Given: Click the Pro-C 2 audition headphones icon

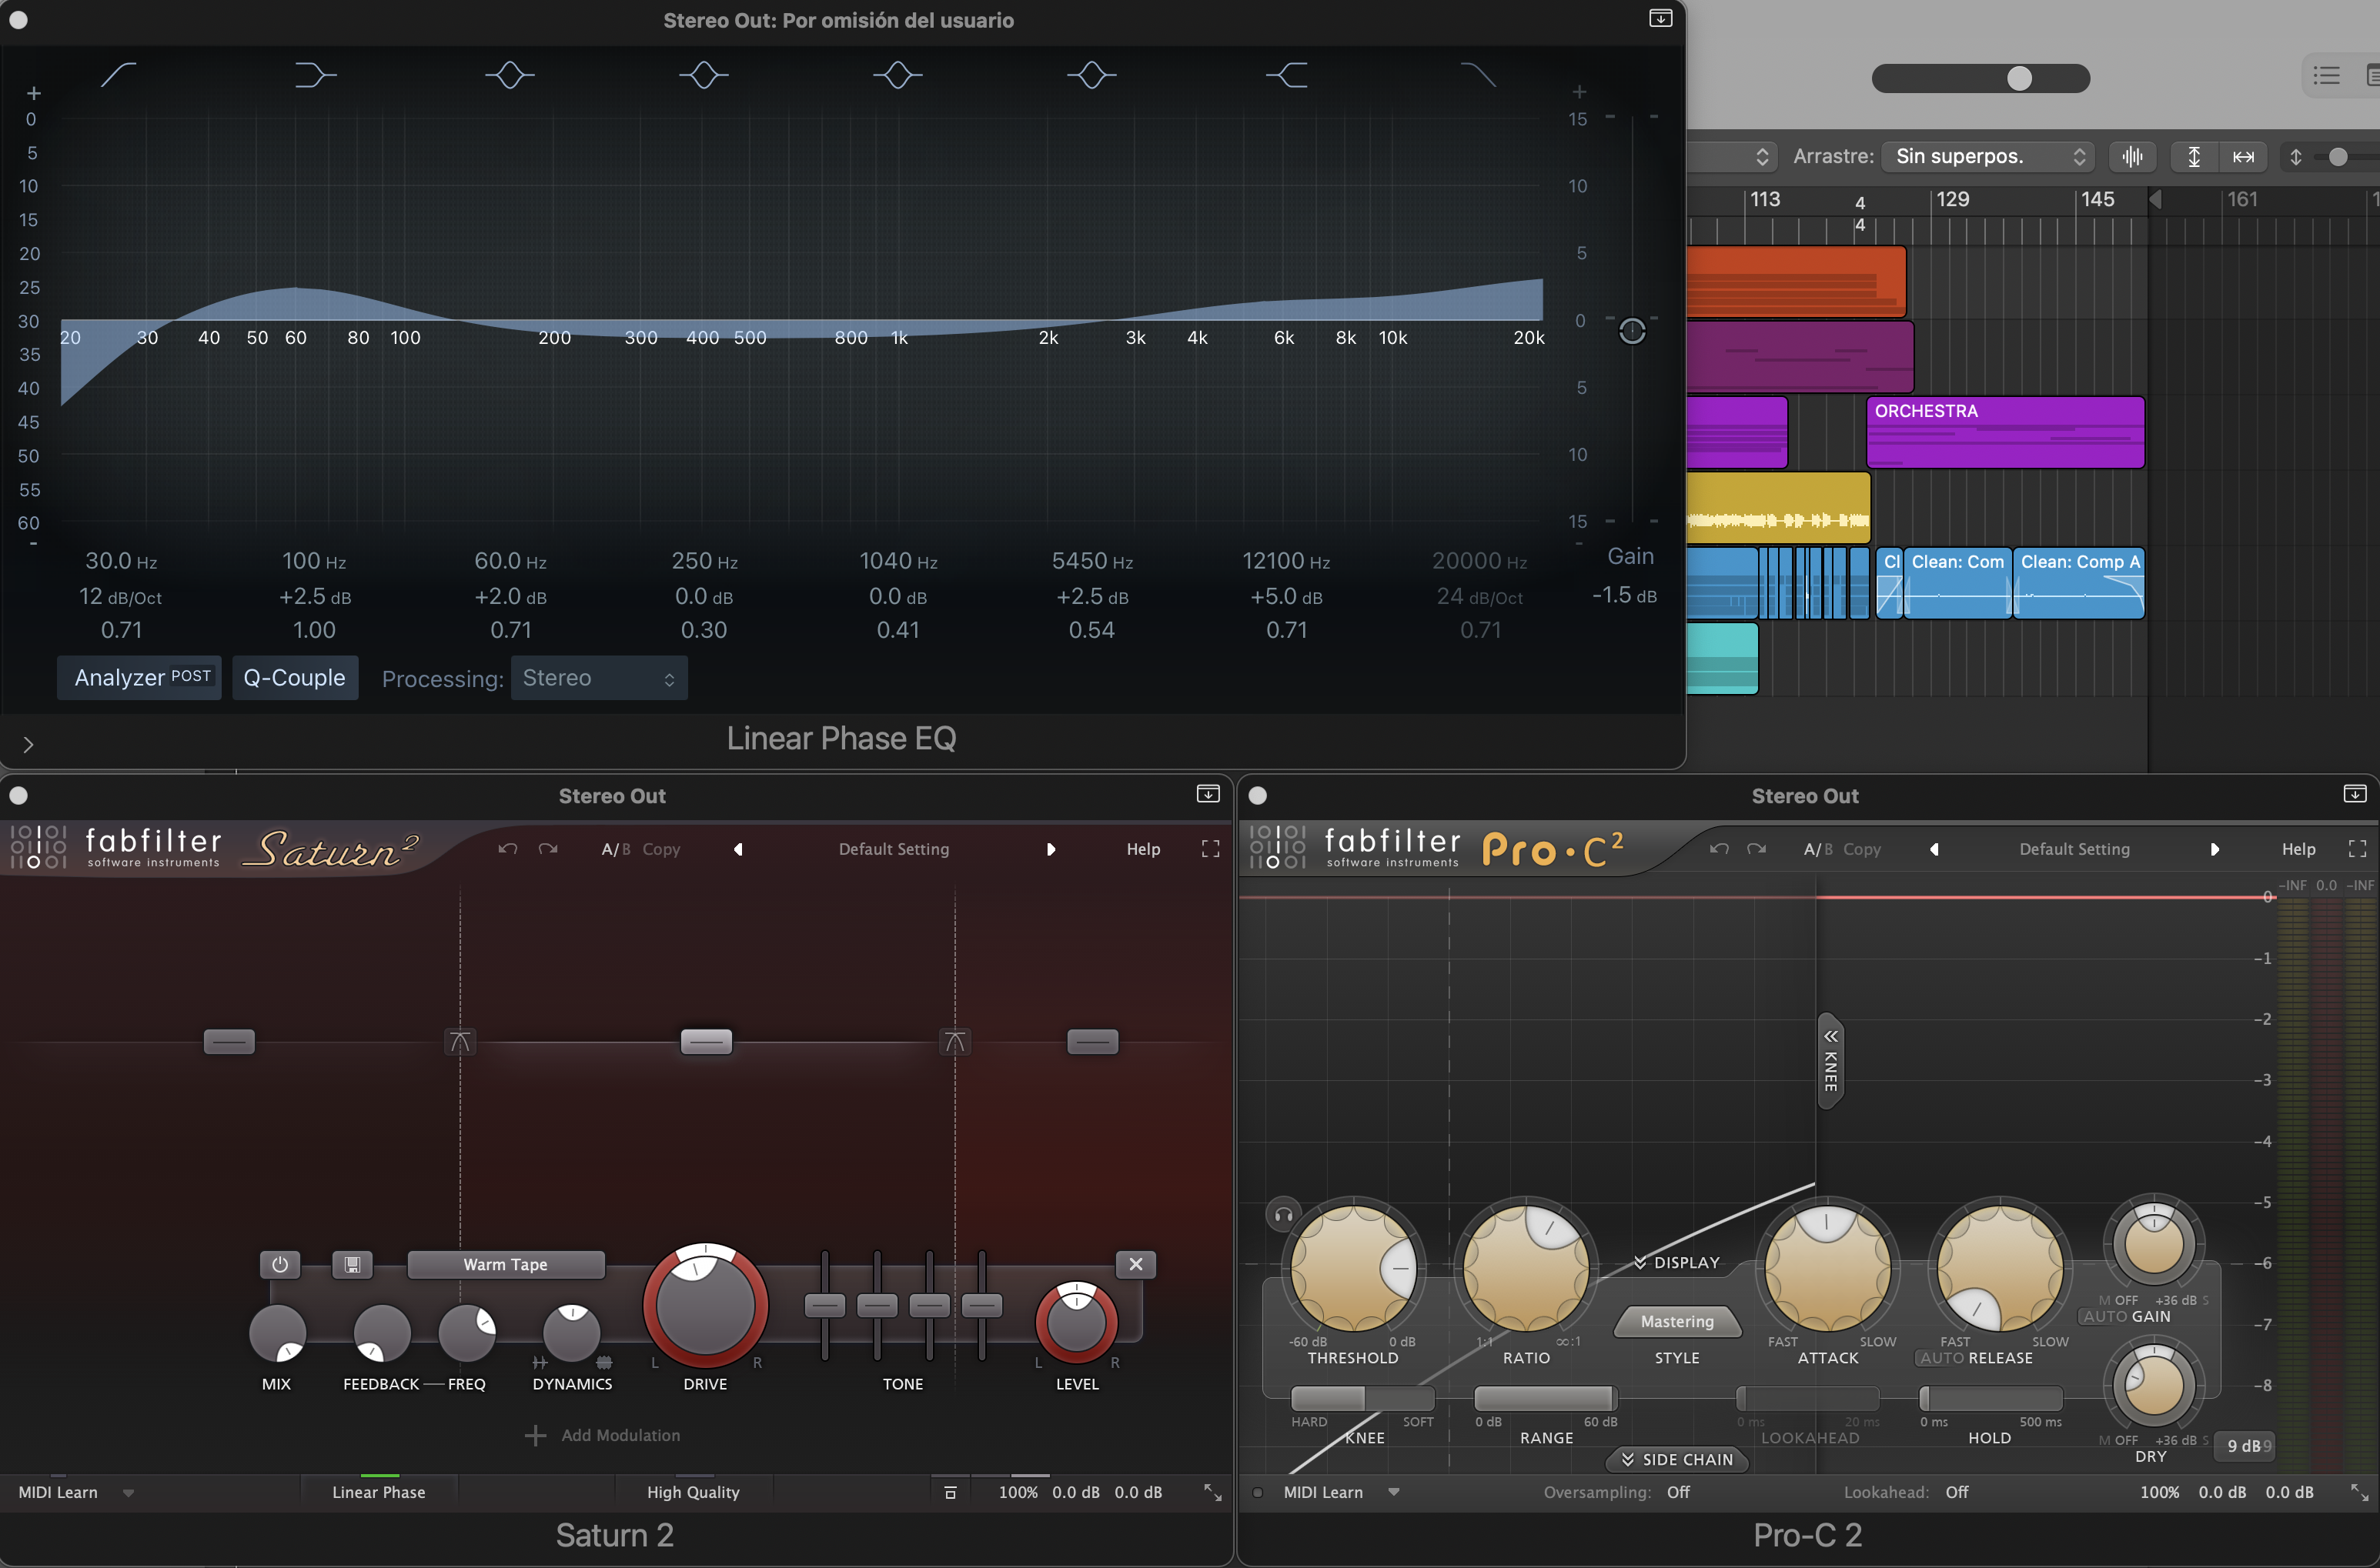Looking at the screenshot, I should (1284, 1215).
